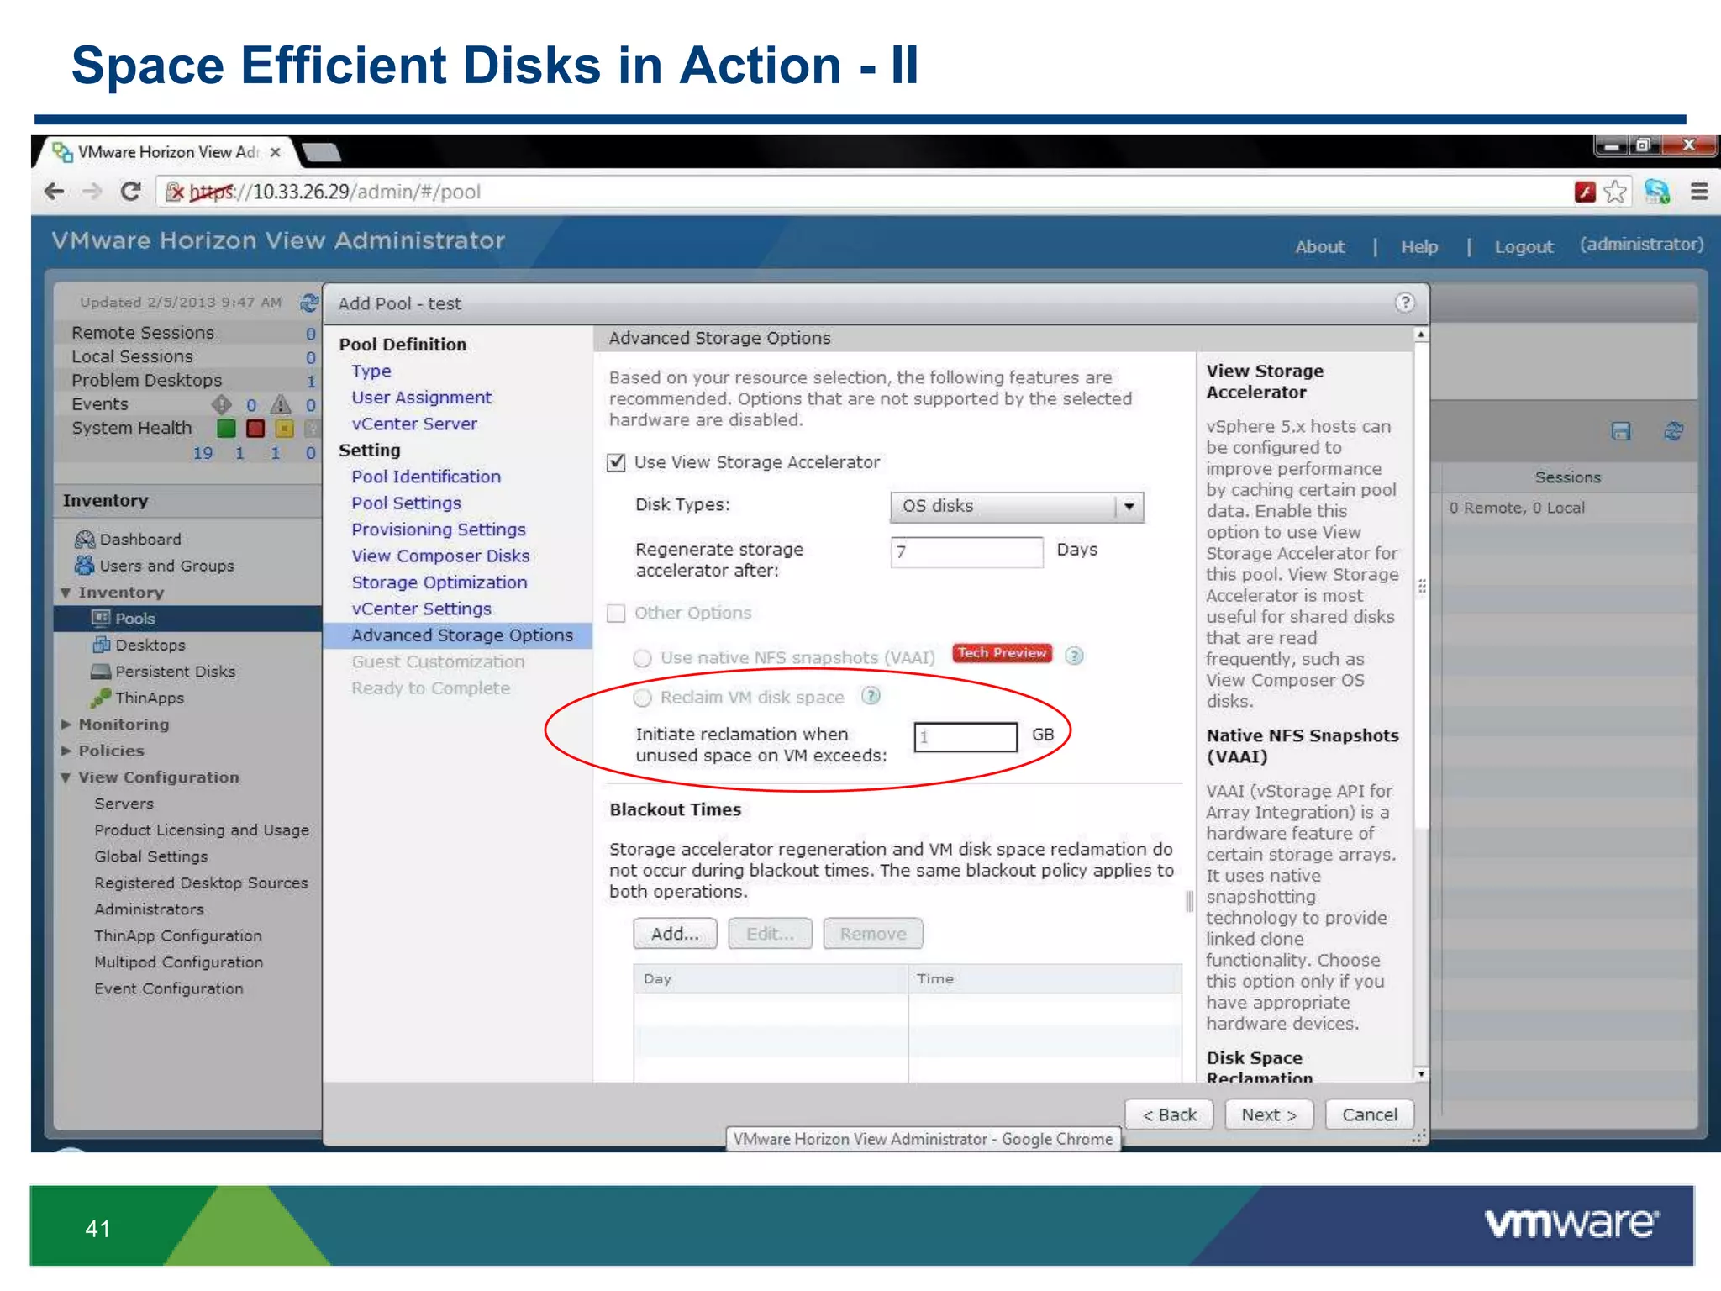Image resolution: width=1721 pixels, height=1291 pixels.
Task: Click the help panel scrollbar up arrow
Action: [x=1421, y=335]
